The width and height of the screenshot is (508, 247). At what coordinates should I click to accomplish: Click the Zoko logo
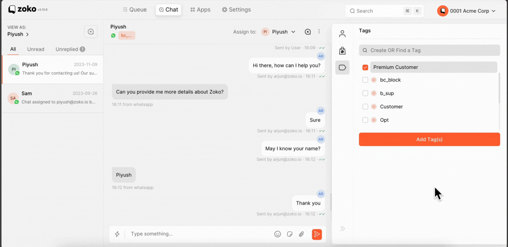(22, 9)
